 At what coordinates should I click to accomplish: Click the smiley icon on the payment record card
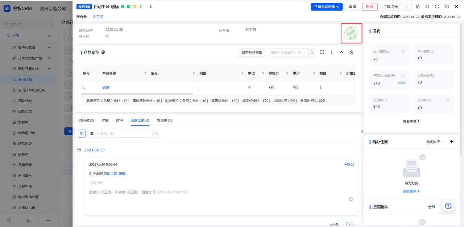point(351,199)
